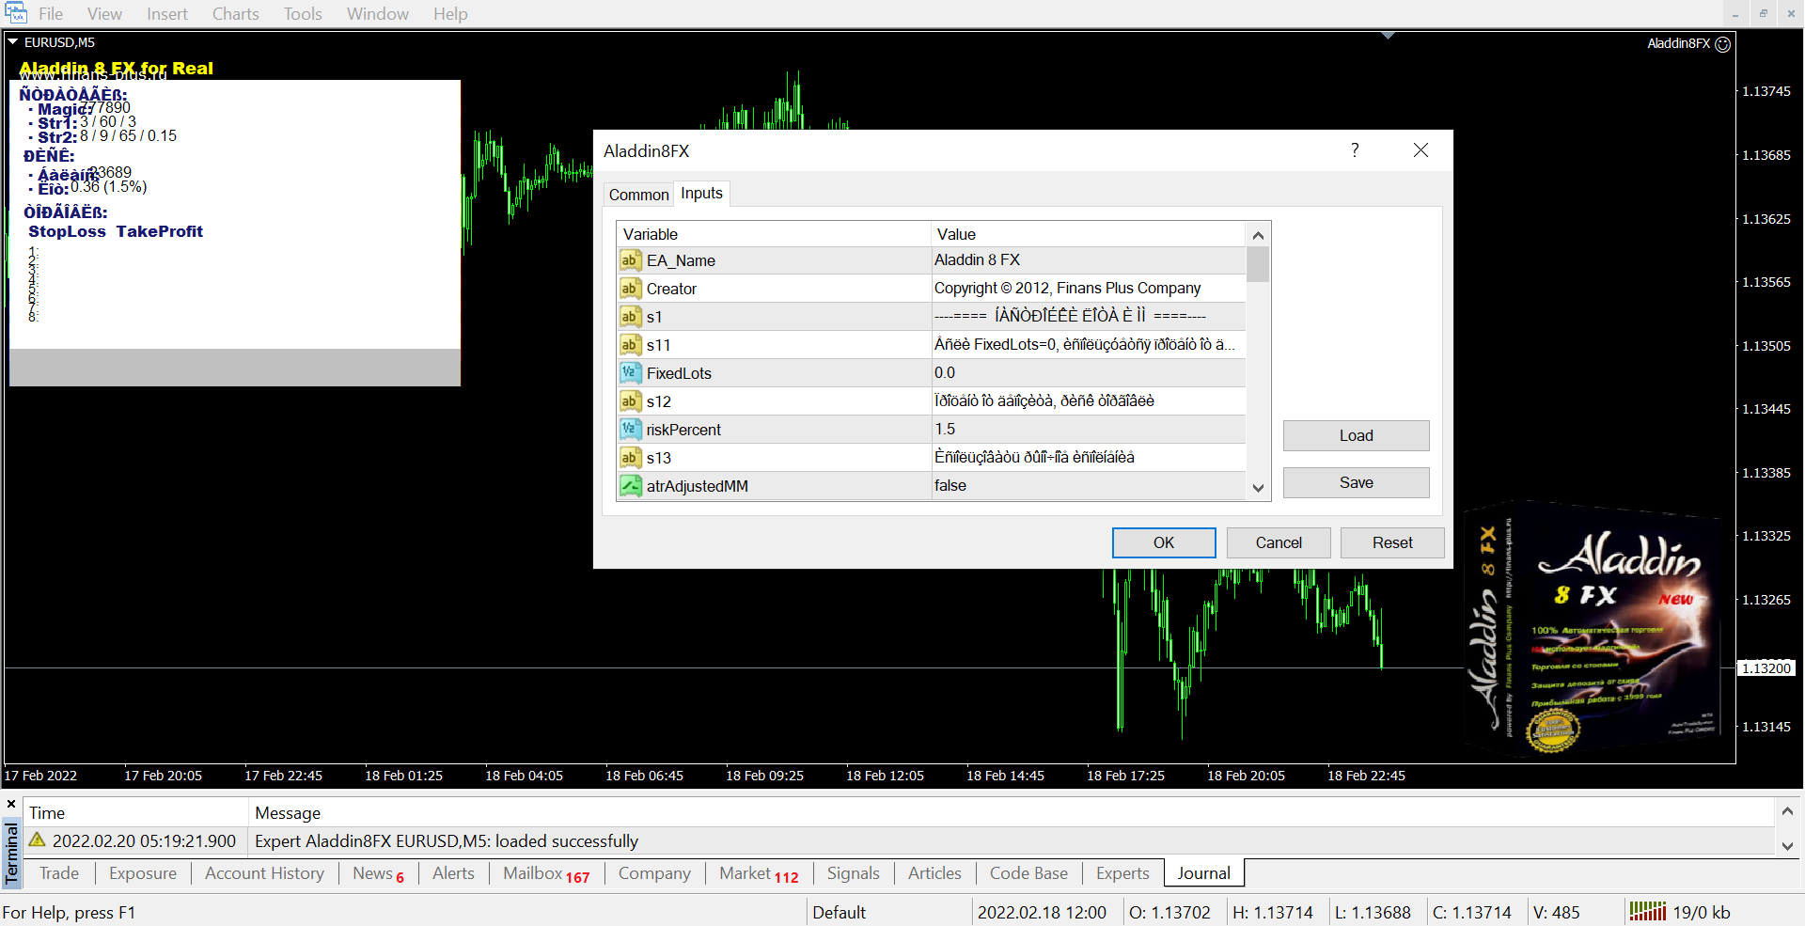This screenshot has height=926, width=1805.
Task: Click the warning icon in Journal entry
Action: pos(38,840)
